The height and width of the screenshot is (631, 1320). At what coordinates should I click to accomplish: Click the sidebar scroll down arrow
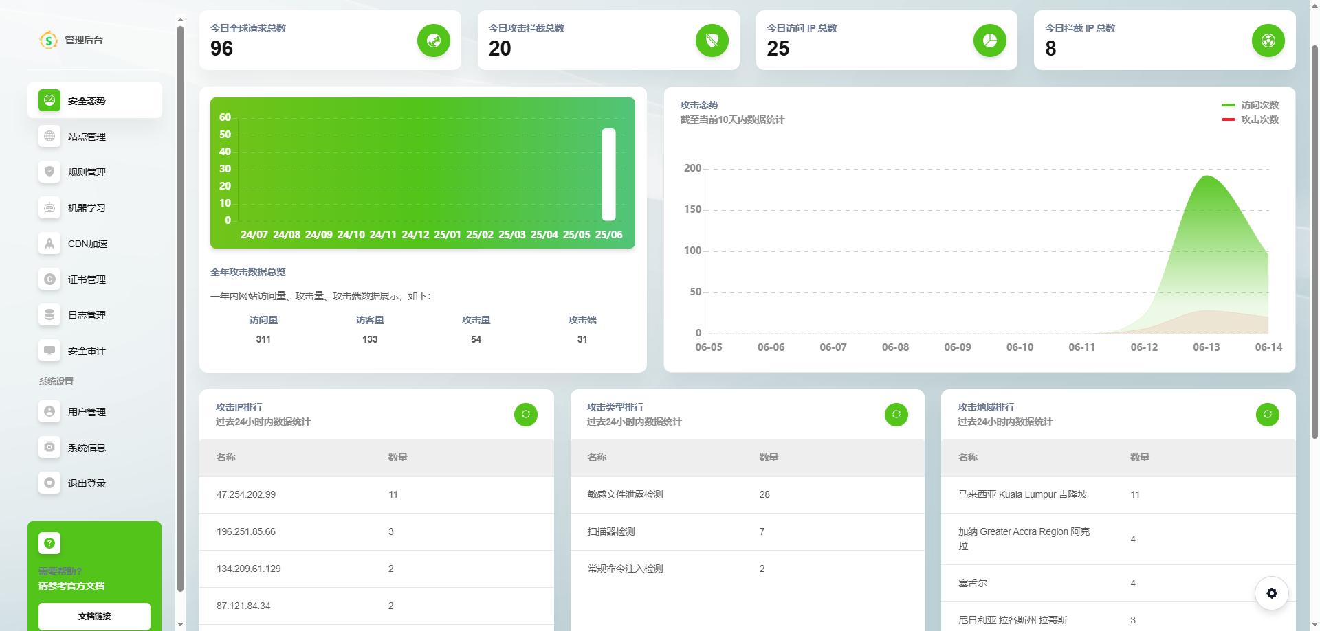point(180,624)
